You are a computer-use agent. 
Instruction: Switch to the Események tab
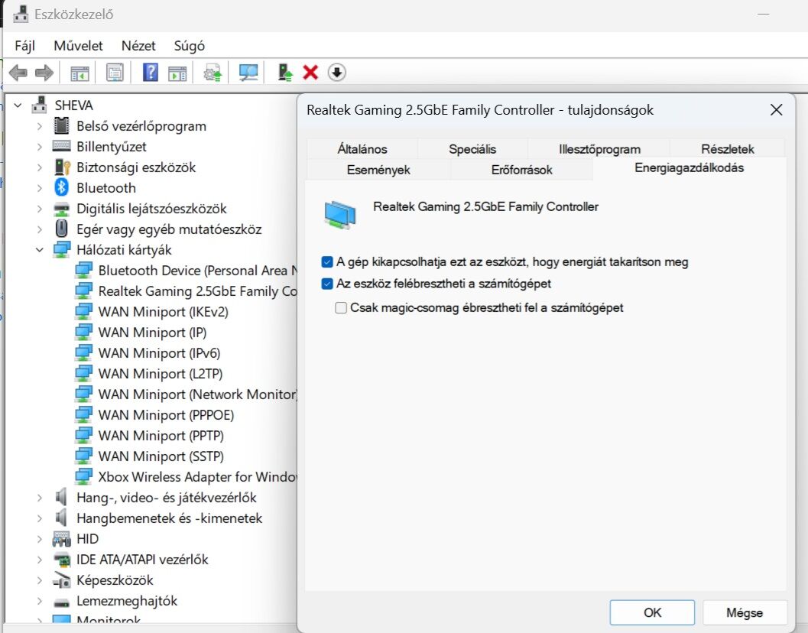(x=378, y=170)
